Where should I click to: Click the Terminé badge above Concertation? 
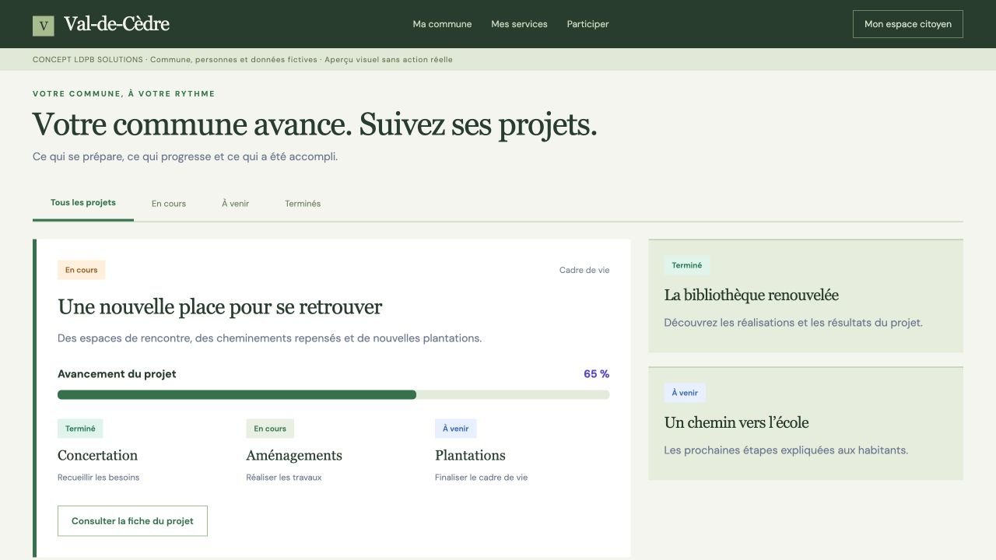click(80, 429)
